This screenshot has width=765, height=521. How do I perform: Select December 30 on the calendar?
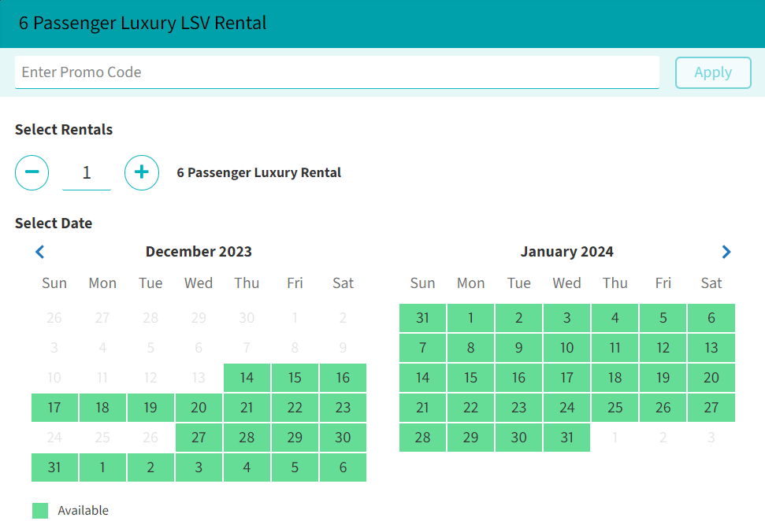click(x=343, y=438)
